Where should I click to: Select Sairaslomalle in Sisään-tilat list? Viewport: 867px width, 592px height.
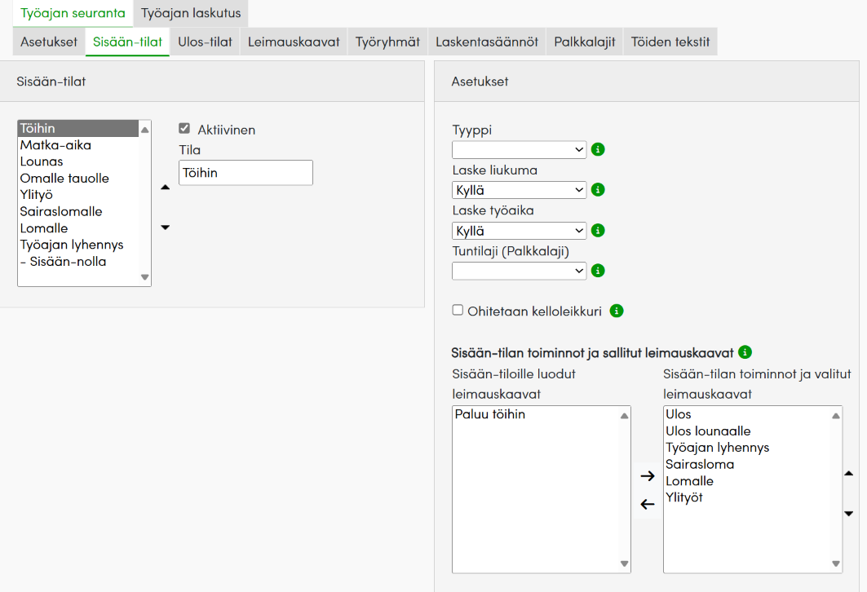[x=61, y=211]
